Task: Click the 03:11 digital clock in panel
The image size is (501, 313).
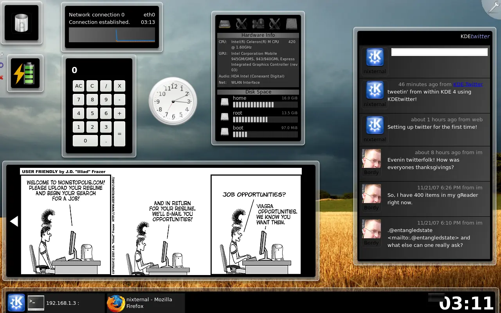Action: [x=467, y=303]
